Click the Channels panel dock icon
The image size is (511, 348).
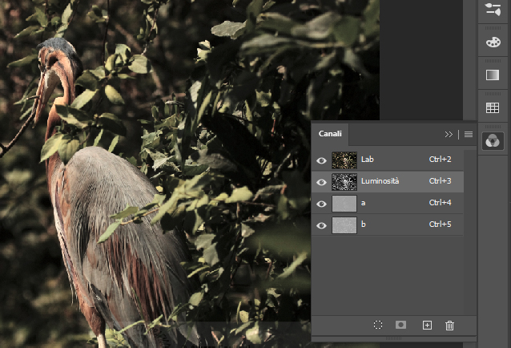pos(493,141)
